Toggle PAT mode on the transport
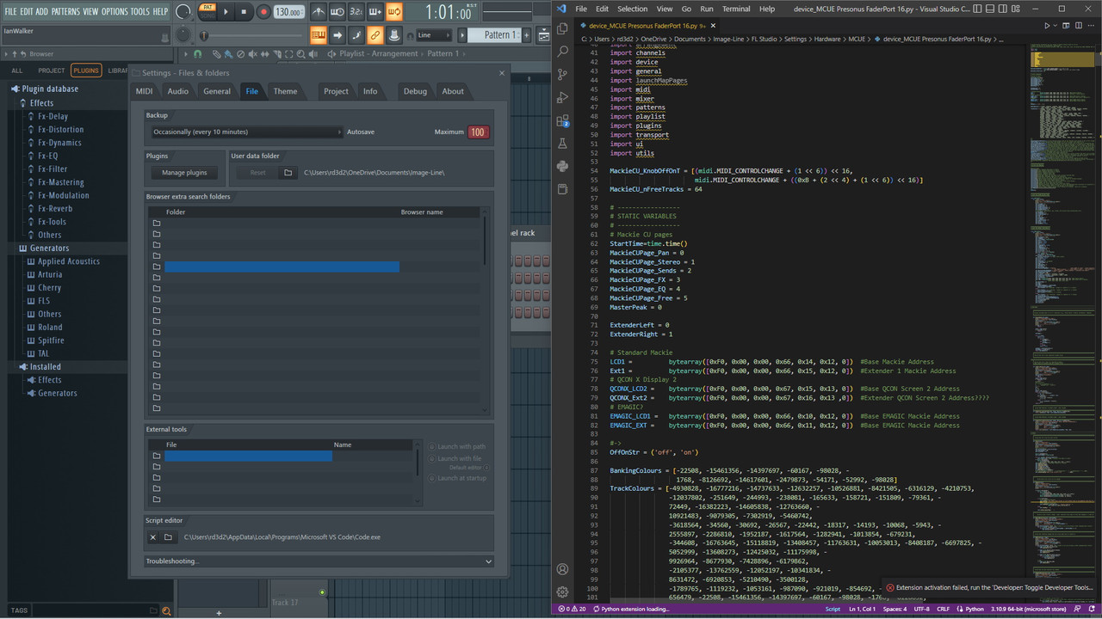This screenshot has height=619, width=1102. [207, 9]
